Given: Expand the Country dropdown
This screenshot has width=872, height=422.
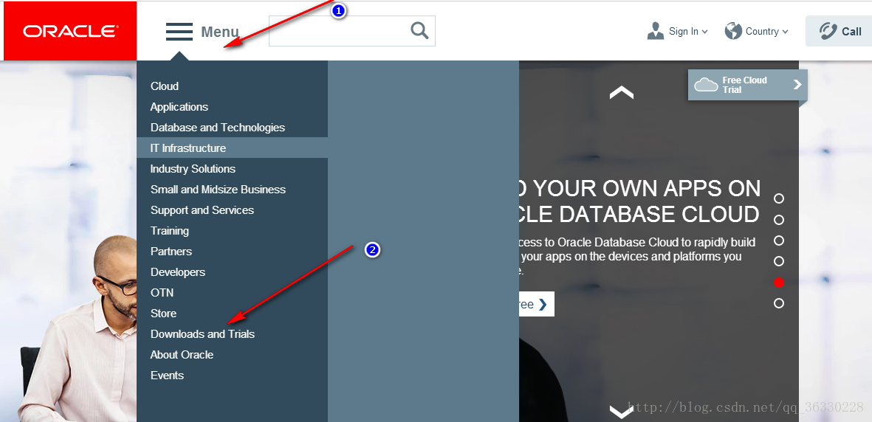Looking at the screenshot, I should point(786,32).
